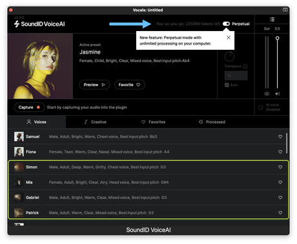The image size is (297, 244).
Task: Click the Mia voice name
Action: tap(29, 183)
